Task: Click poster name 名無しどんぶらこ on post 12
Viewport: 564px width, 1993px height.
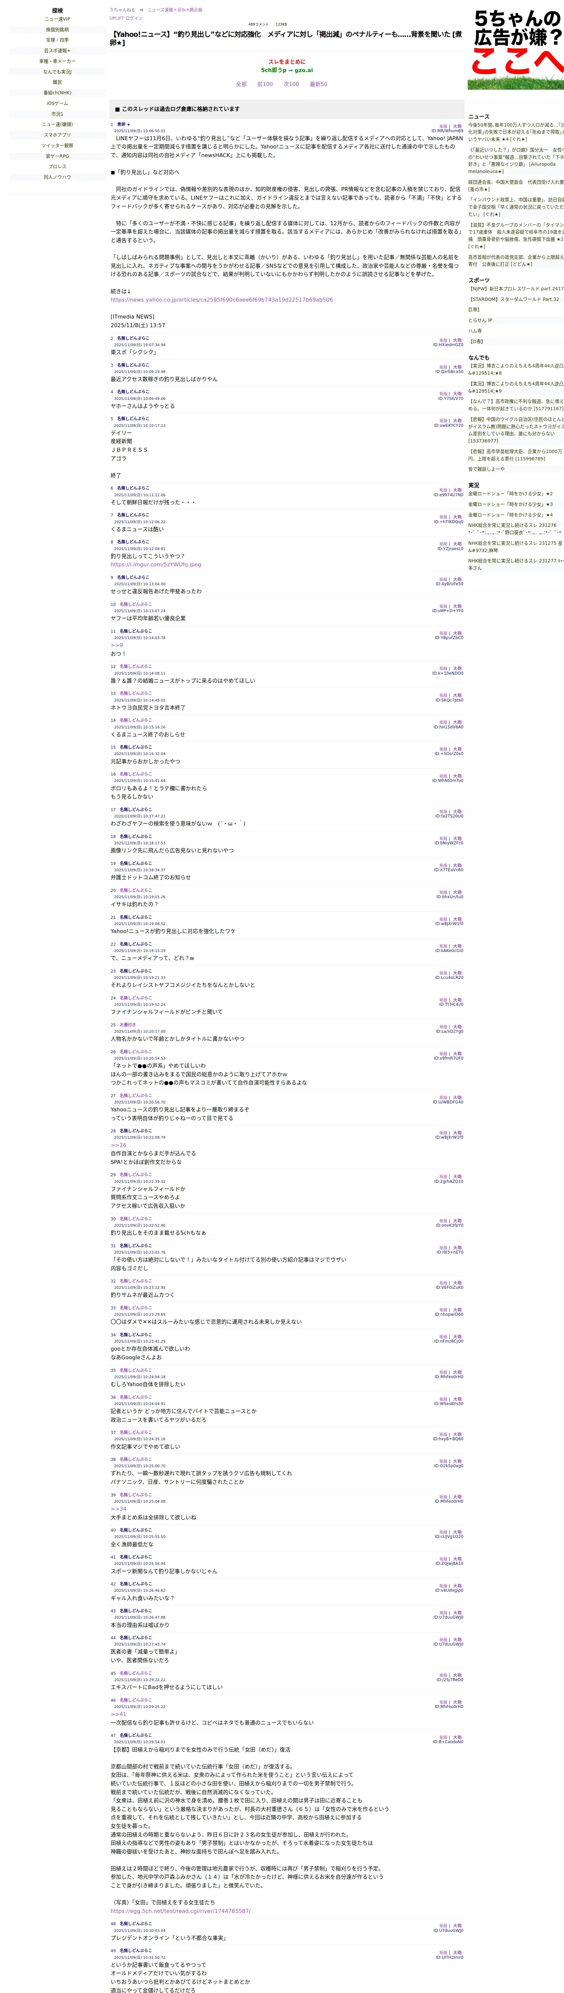Action: coord(135,666)
